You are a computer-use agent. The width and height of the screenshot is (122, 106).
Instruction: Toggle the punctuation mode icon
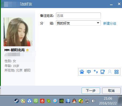[96, 72]
